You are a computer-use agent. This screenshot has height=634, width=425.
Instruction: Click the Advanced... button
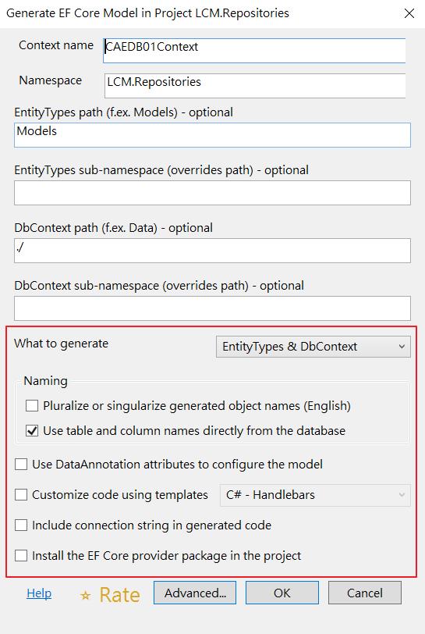tap(195, 593)
